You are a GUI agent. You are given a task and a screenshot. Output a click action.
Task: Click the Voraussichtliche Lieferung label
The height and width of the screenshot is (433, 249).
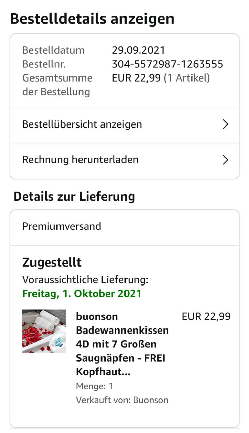coord(85,280)
